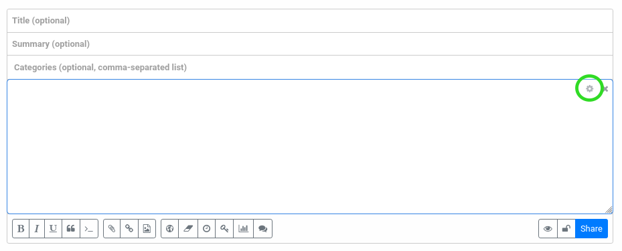Insert a blockquote with the quote icon
Screen dimensions: 622x251
[x=71, y=228]
